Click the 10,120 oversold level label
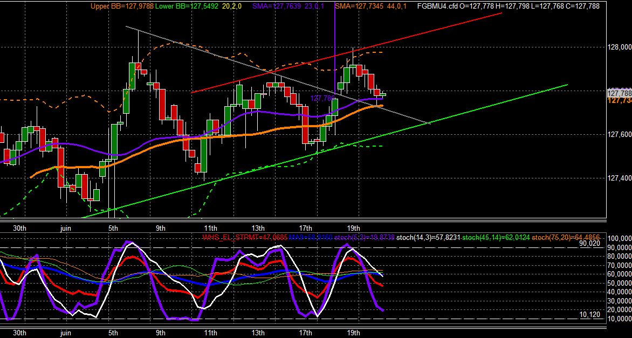Screen dimensions: 632x338 [x=589, y=314]
